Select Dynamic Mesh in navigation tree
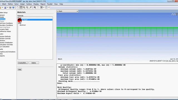 4,29
